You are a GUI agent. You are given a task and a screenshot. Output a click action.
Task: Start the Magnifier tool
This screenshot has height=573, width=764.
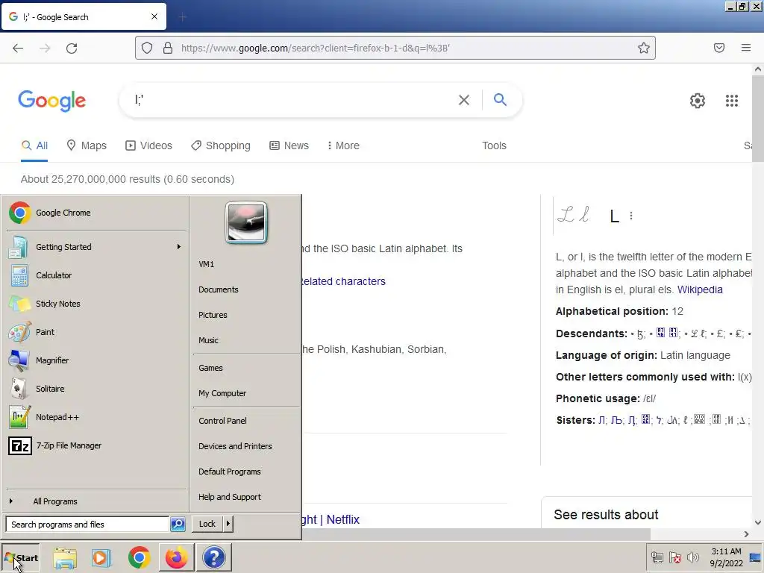(96, 360)
